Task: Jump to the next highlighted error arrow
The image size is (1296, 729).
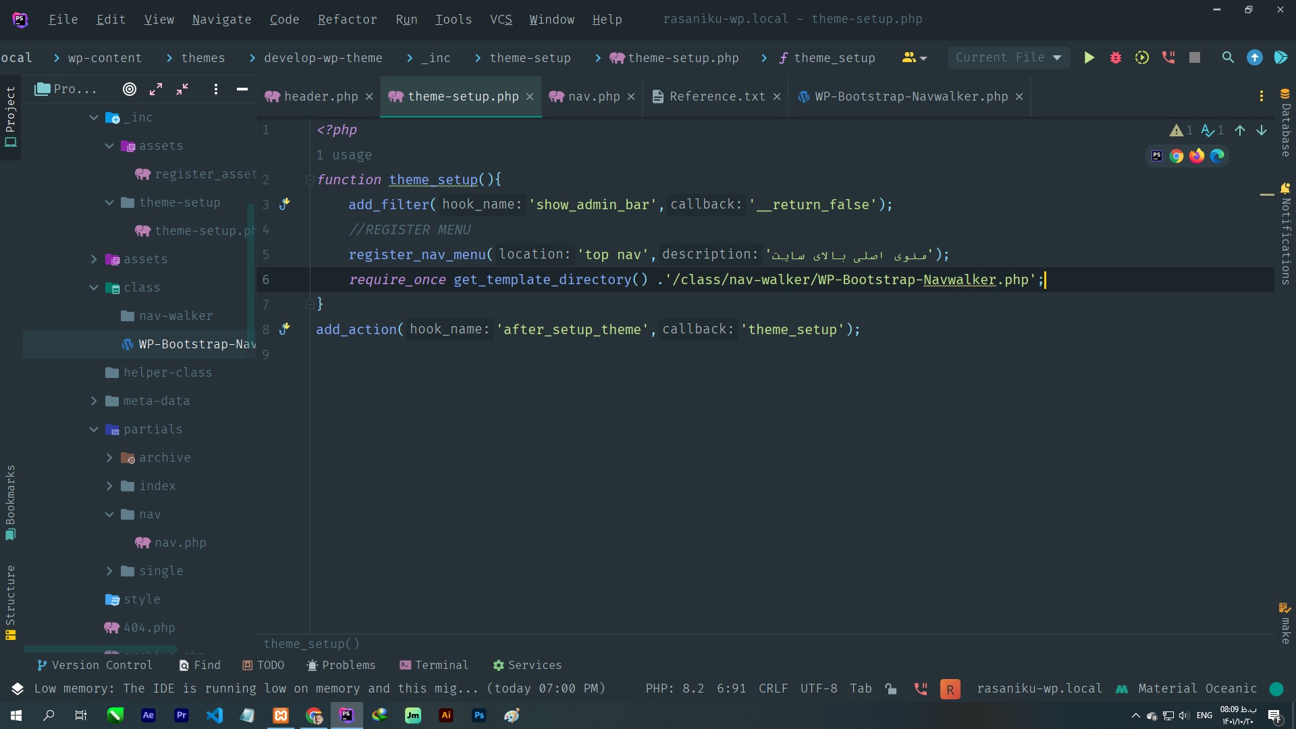Action: tap(1262, 130)
